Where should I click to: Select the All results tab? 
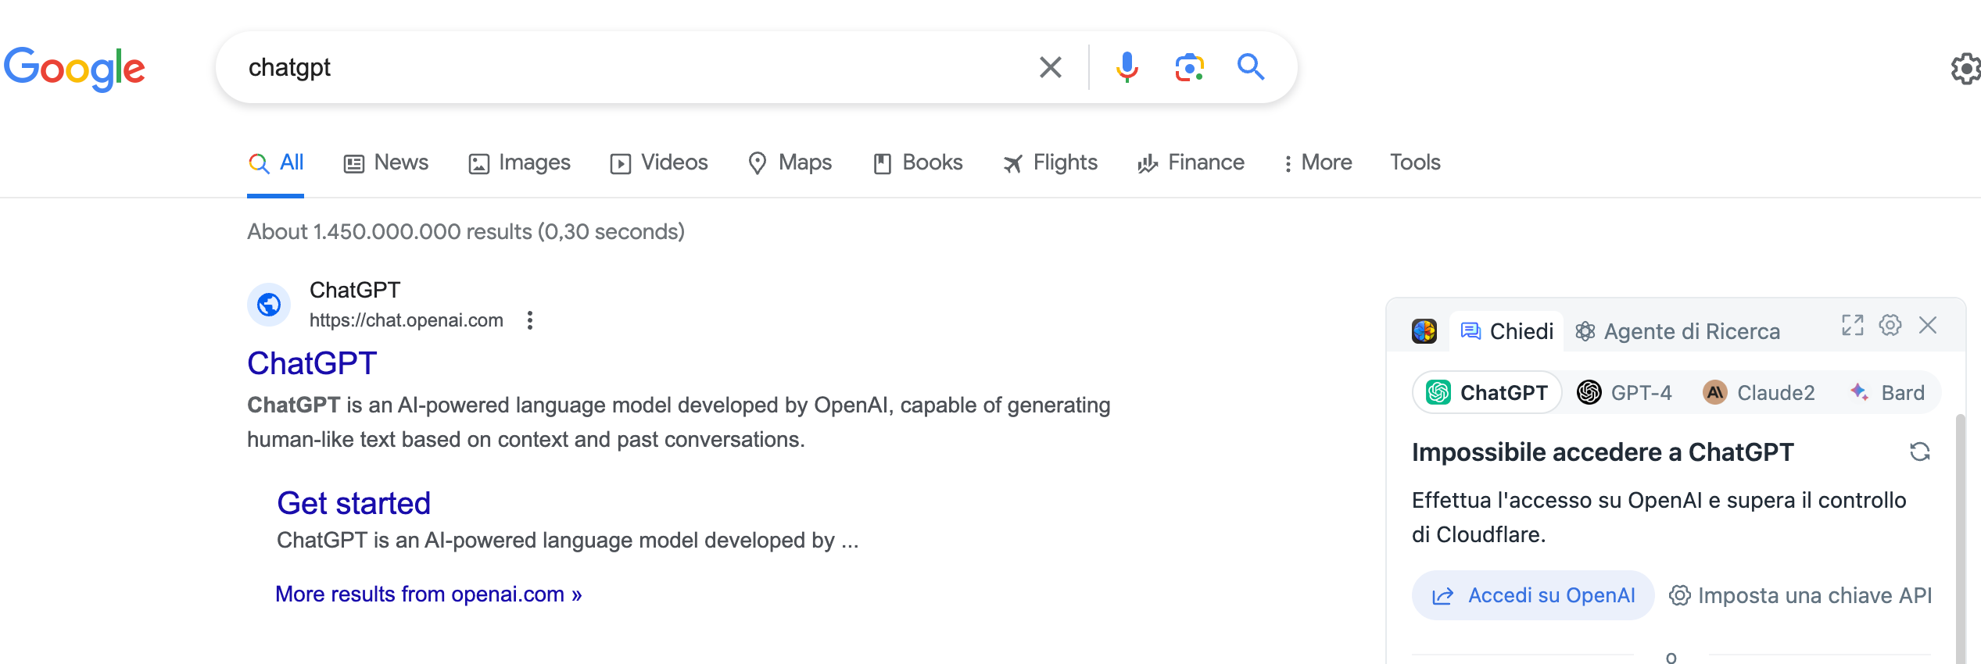tap(276, 162)
